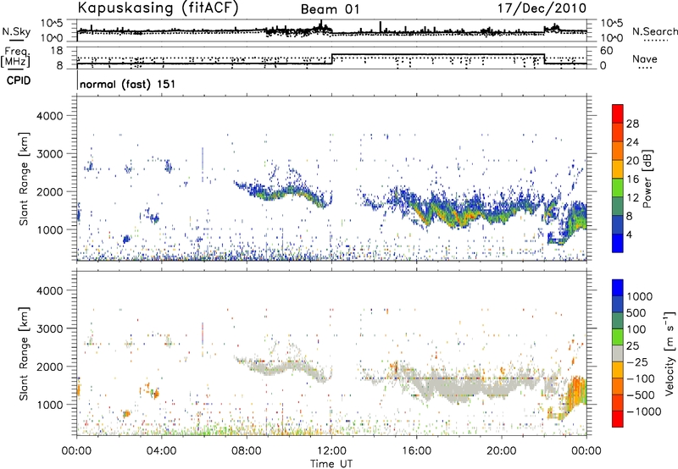Click the "1000" tick of the velocity panel

(49, 405)
